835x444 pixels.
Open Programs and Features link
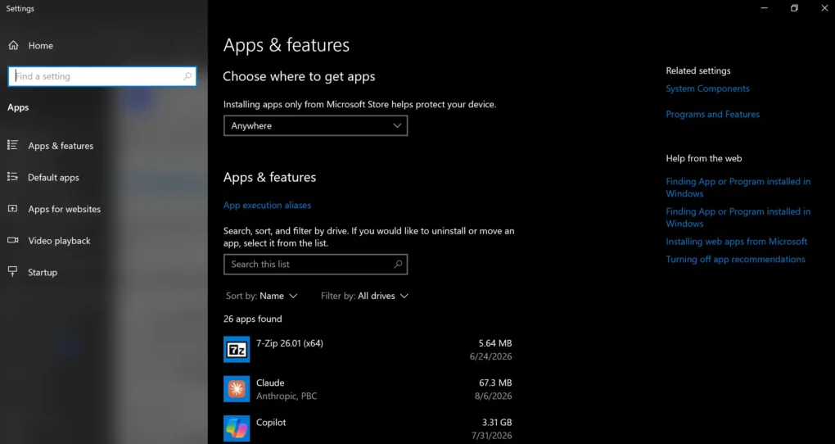tap(712, 114)
